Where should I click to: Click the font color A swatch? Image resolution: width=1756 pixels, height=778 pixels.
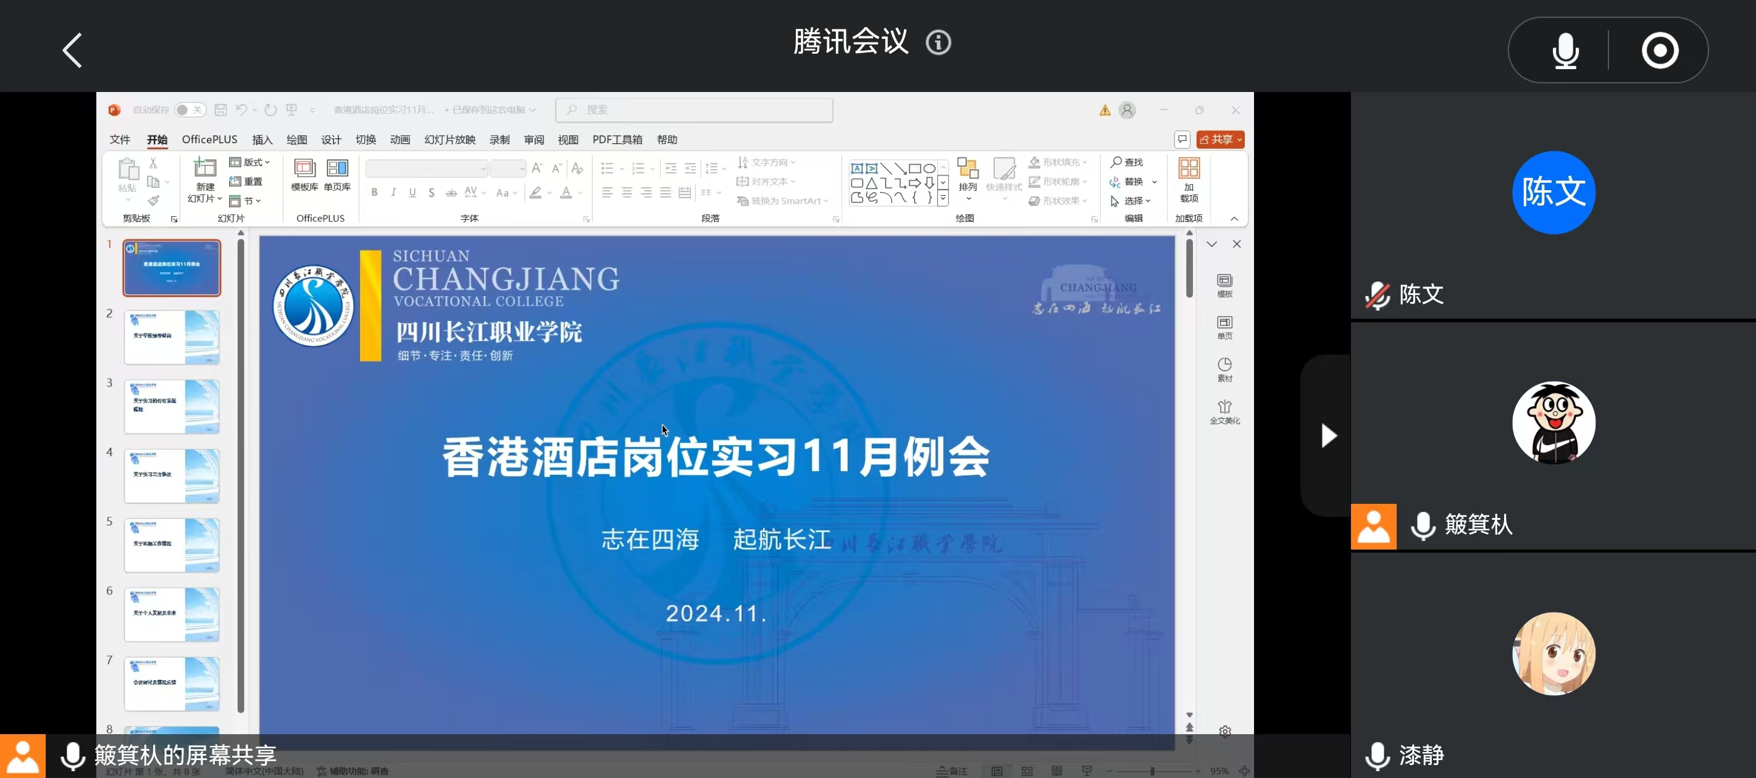click(x=566, y=193)
